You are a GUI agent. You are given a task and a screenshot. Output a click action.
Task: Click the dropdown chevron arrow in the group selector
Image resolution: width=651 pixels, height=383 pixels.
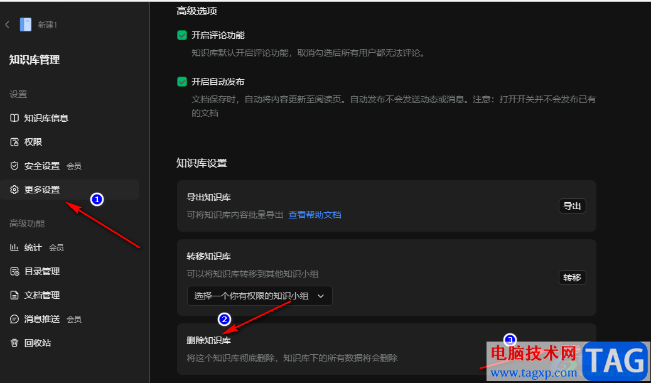(321, 296)
